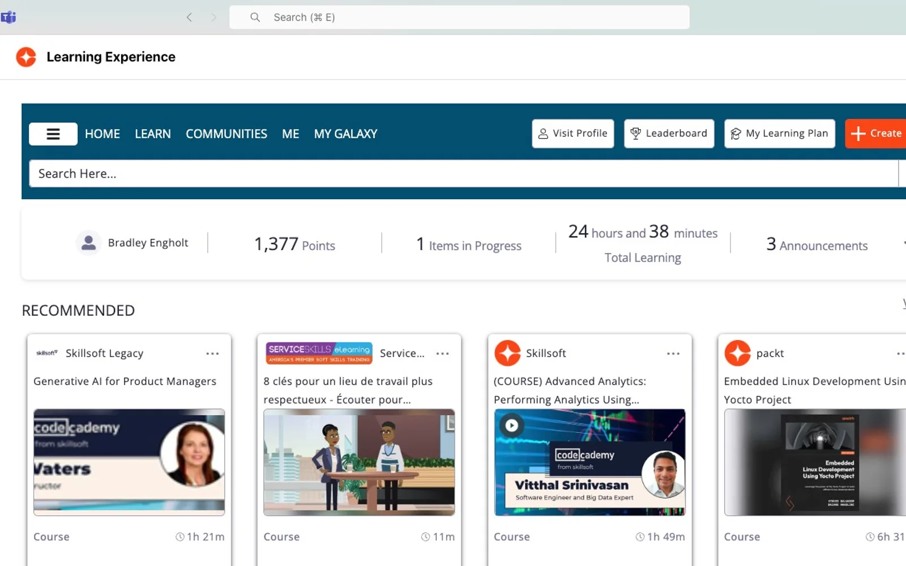The height and width of the screenshot is (566, 906).
Task: View My Learning Plan
Action: [x=780, y=134]
